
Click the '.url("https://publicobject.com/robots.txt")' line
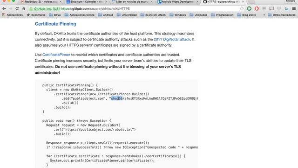point(95,130)
